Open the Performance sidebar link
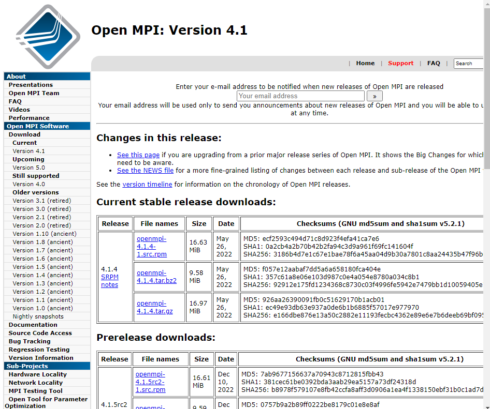Screen dimensions: 490x409 [29, 118]
